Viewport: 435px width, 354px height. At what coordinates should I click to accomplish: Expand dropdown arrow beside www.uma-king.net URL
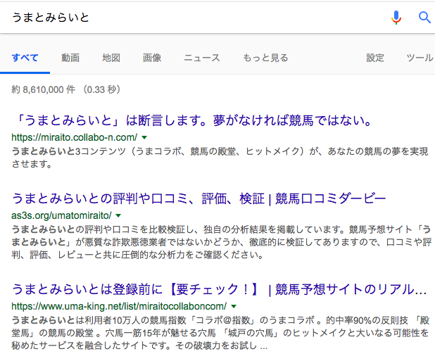(x=234, y=306)
